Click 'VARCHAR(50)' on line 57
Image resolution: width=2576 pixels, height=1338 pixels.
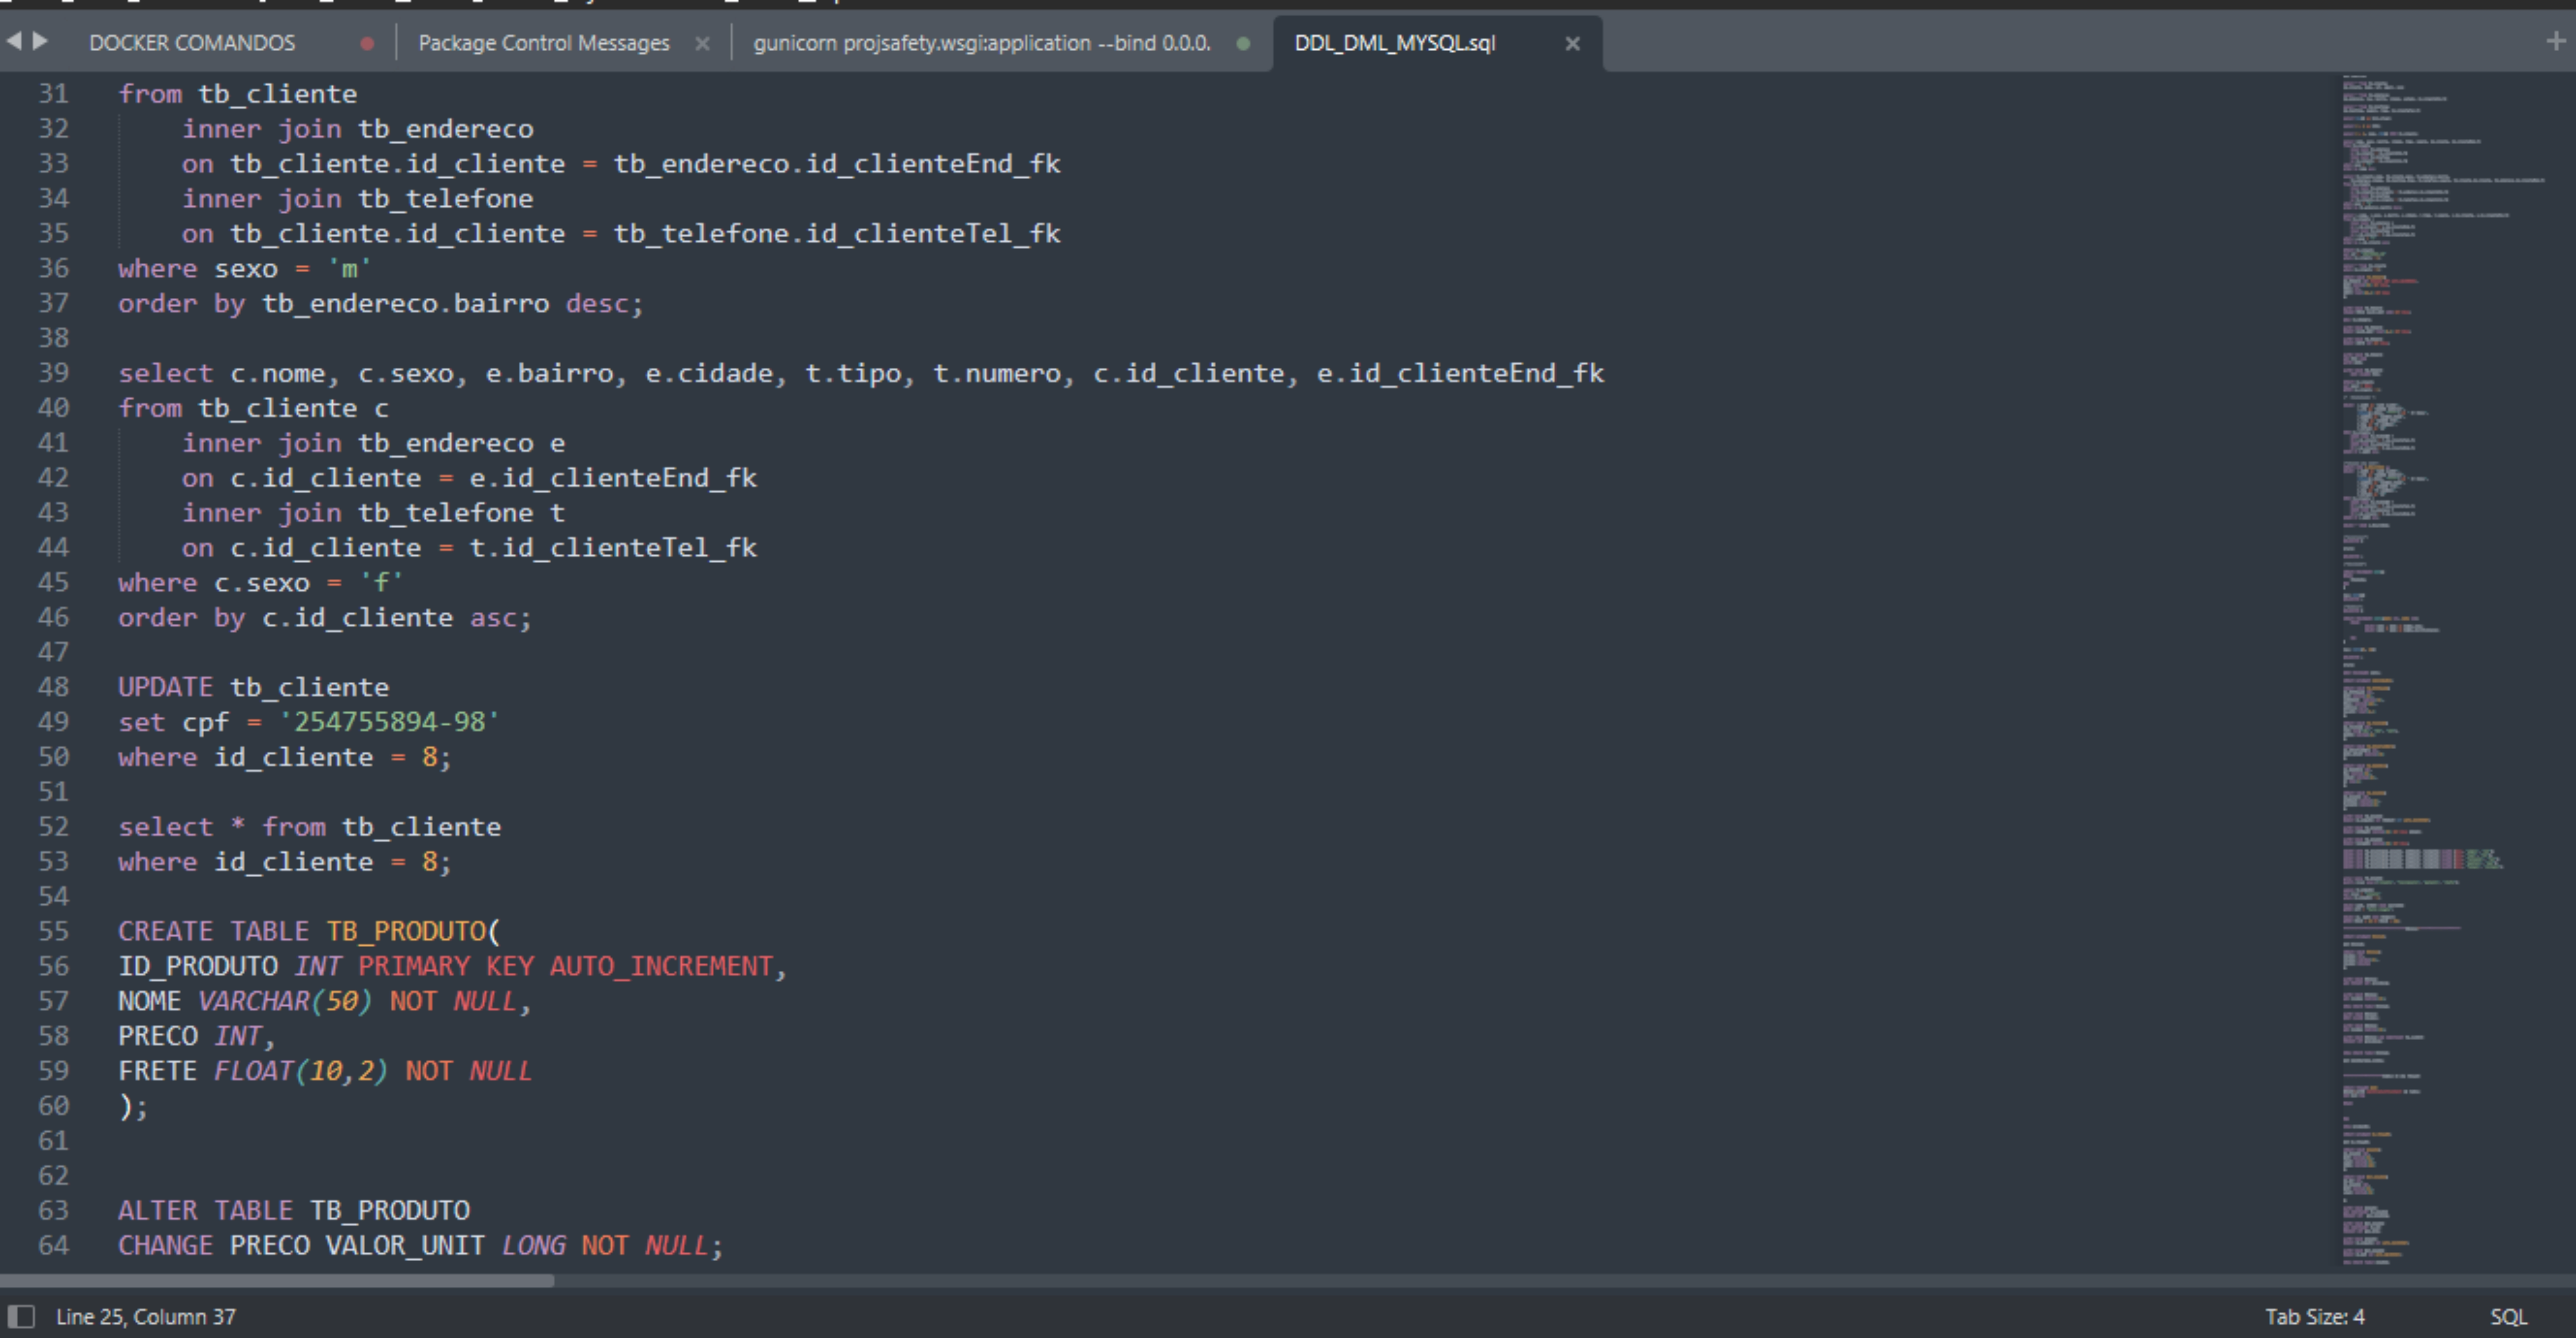point(286,1001)
